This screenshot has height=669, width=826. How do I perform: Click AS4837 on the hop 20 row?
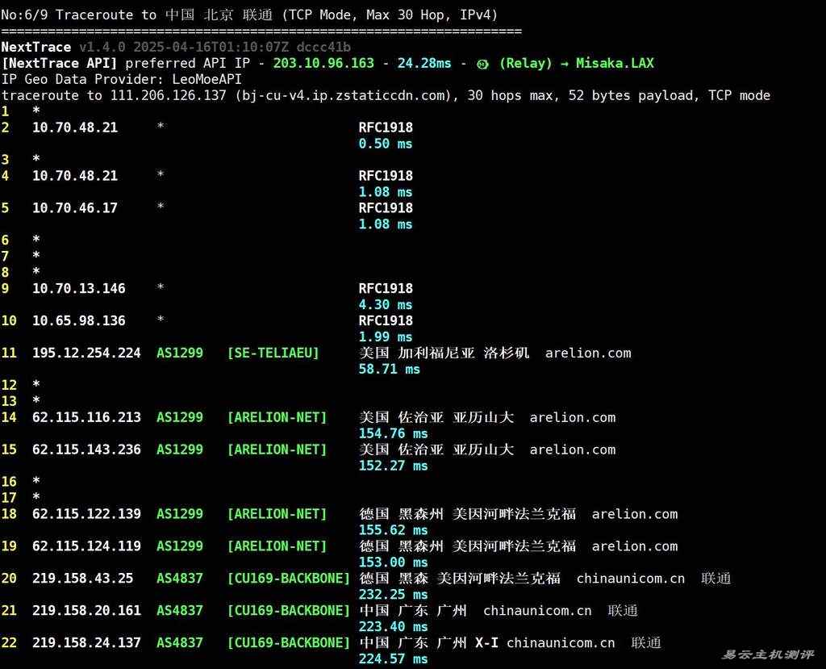coord(180,578)
